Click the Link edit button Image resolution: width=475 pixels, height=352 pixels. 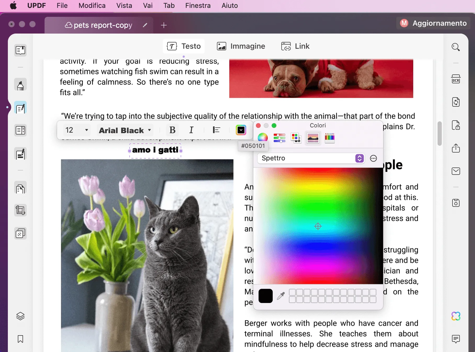click(x=295, y=46)
